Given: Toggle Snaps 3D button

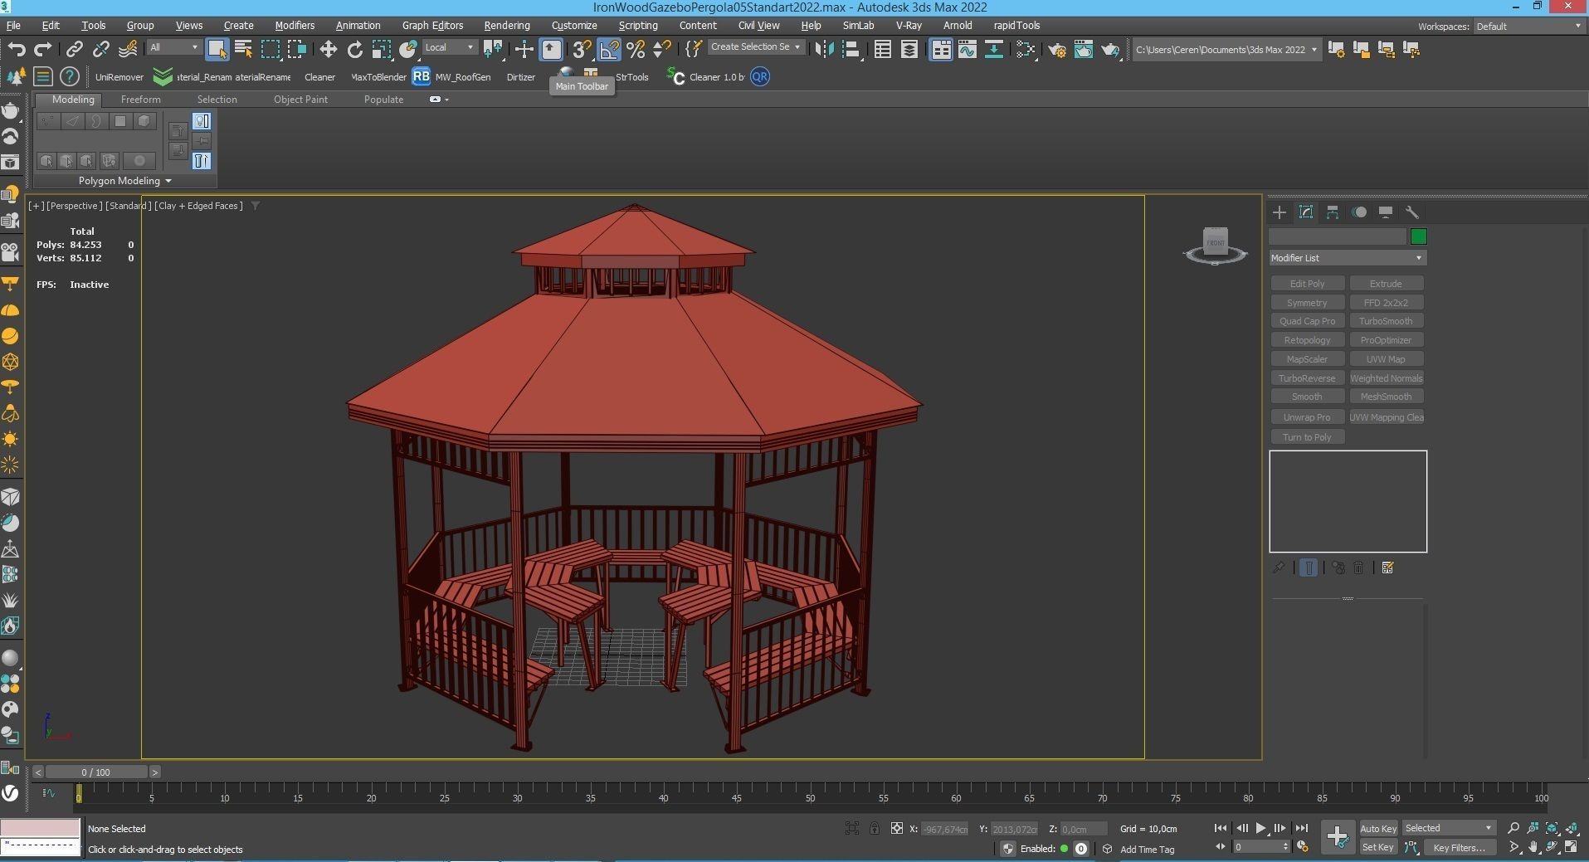Looking at the screenshot, I should tap(582, 50).
